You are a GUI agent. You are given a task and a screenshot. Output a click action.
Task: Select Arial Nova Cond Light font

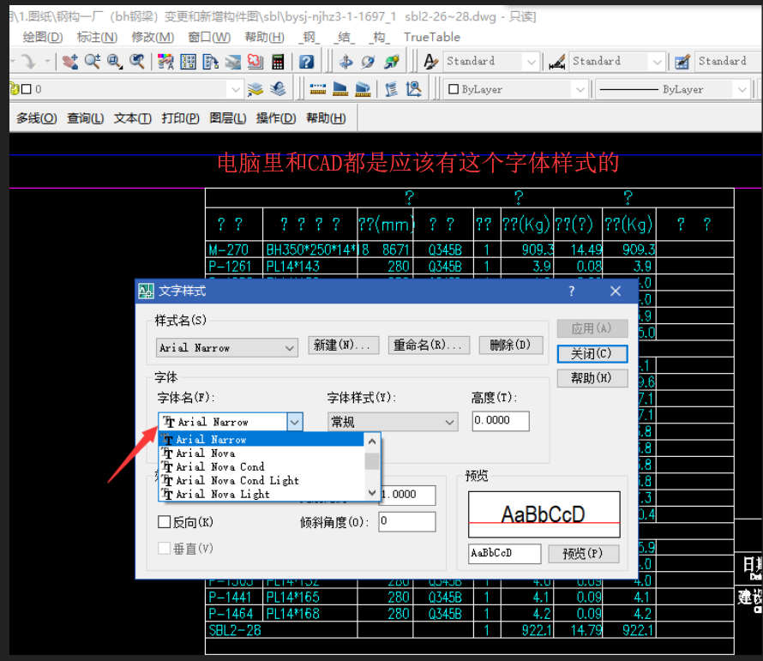pos(261,480)
